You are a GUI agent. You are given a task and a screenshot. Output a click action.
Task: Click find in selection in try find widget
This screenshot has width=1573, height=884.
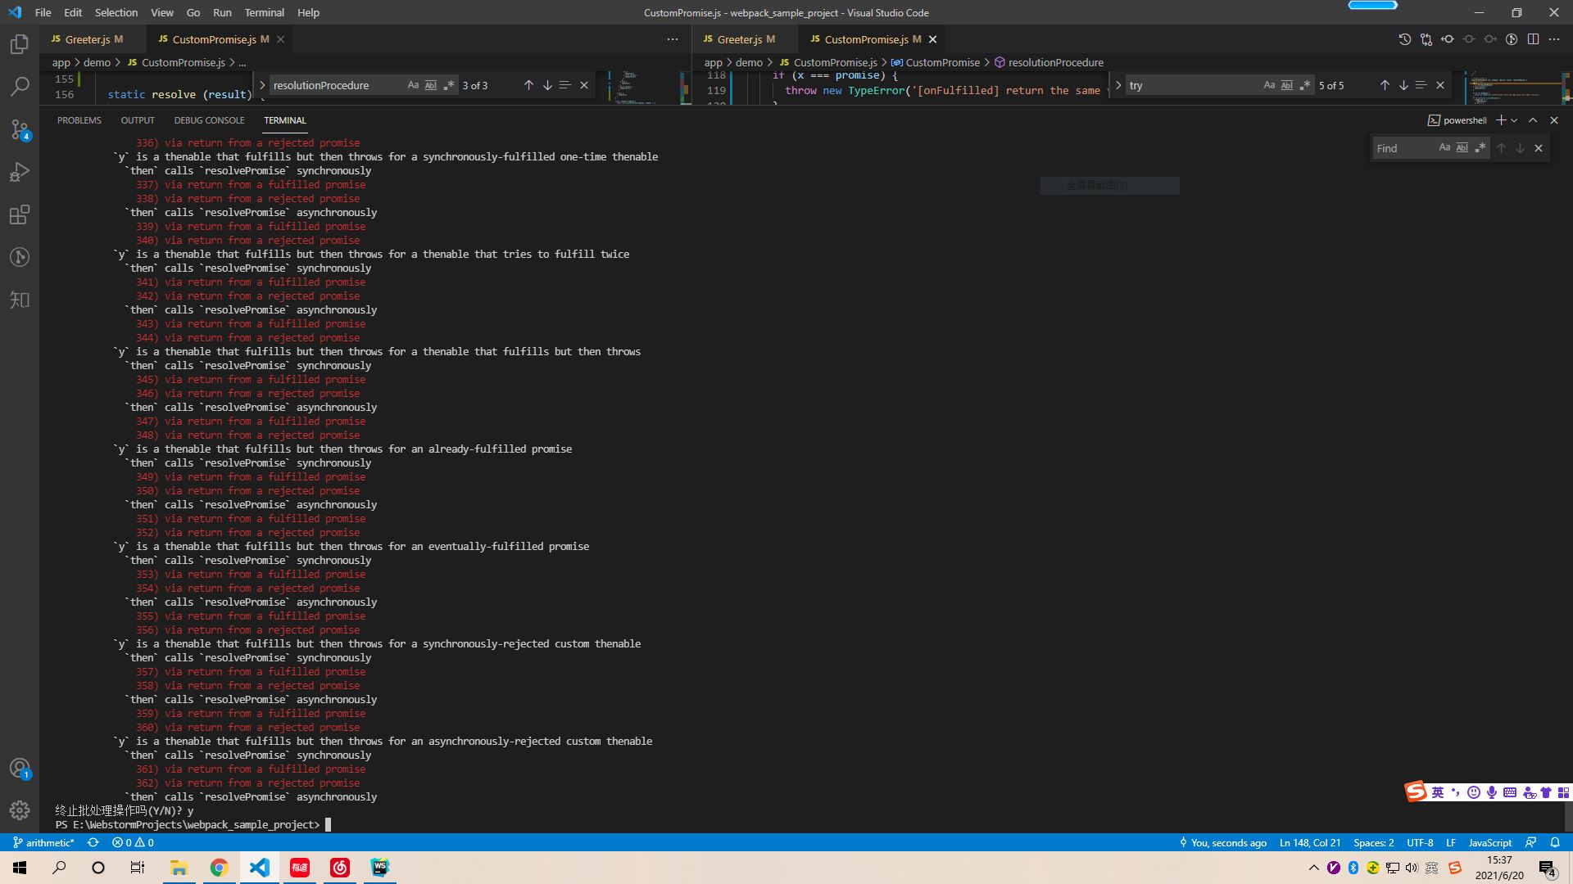coord(1421,85)
